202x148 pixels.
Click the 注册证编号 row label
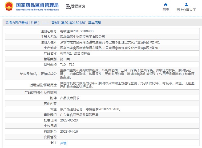(x=49, y=31)
